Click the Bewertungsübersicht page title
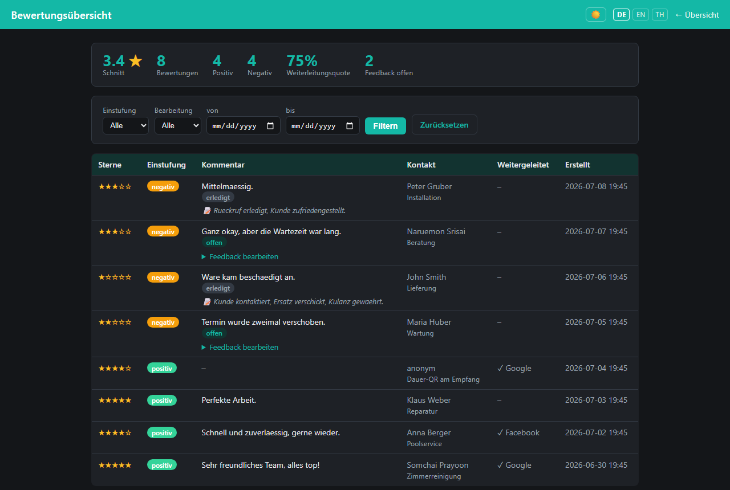Screen dimensions: 730x490 coord(62,15)
